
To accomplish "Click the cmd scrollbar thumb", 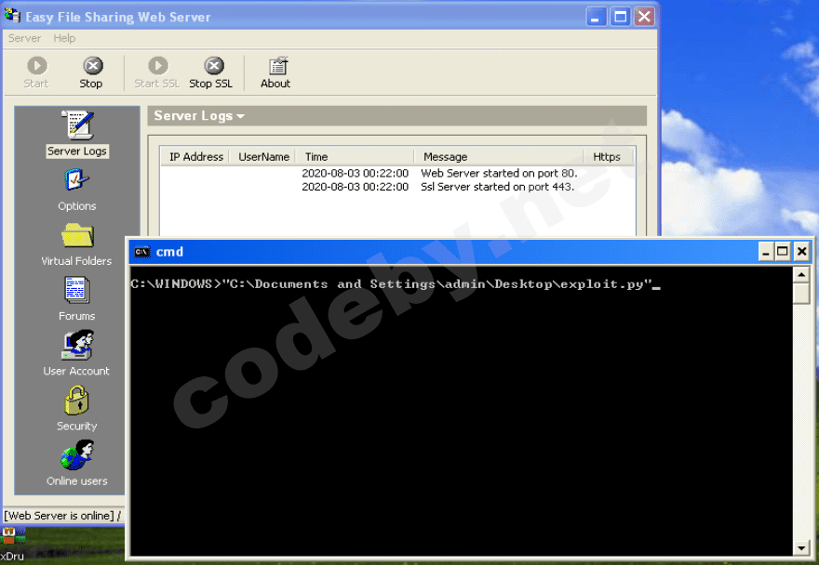I will 801,294.
